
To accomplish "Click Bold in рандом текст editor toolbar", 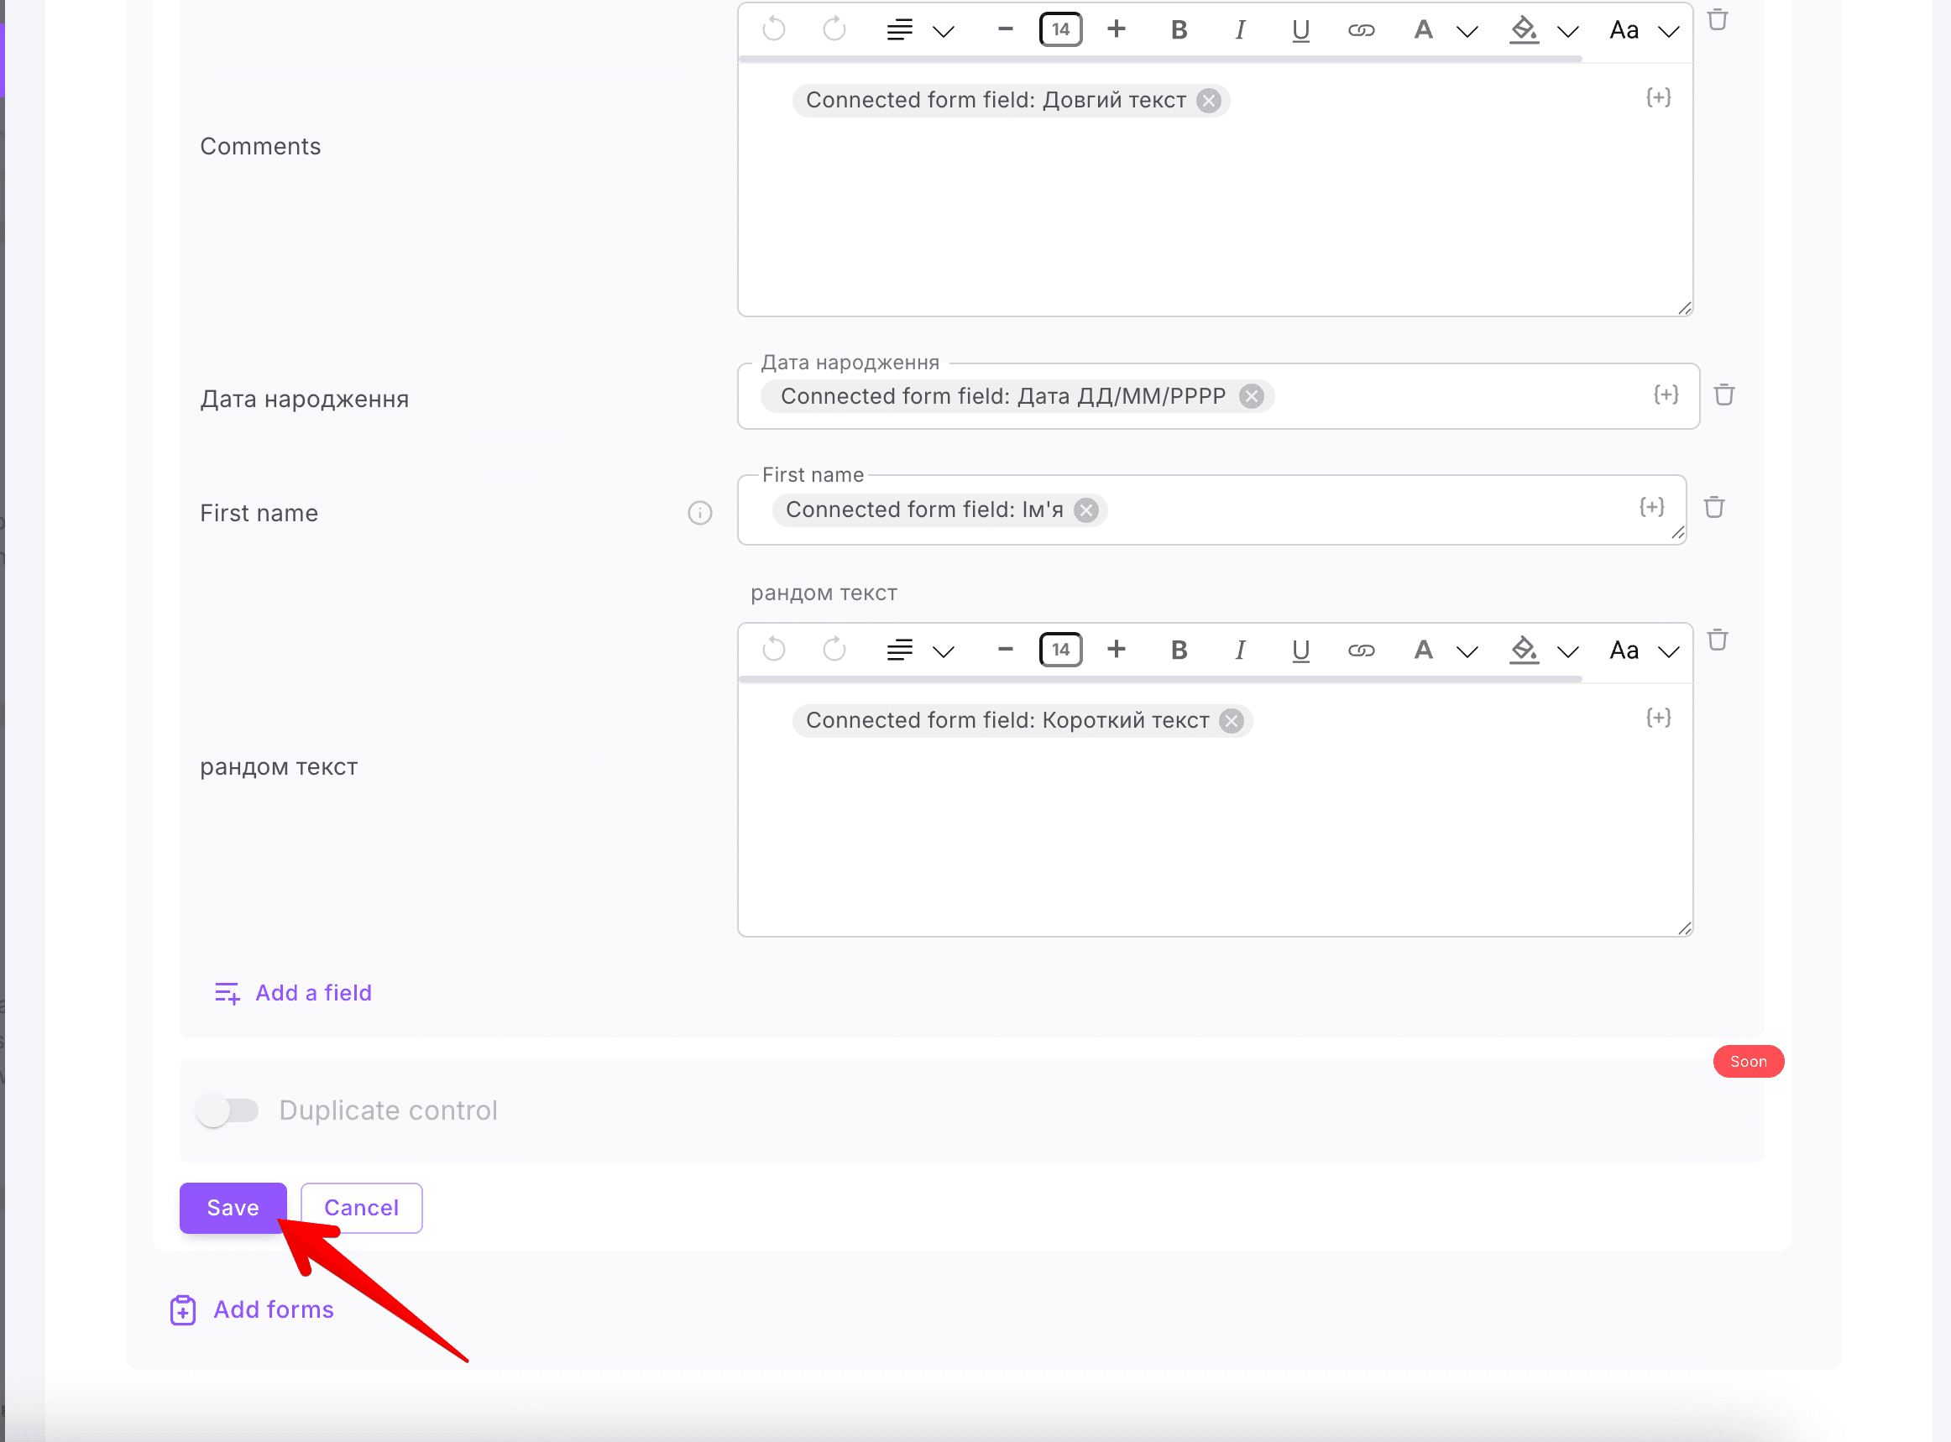I will (1179, 650).
